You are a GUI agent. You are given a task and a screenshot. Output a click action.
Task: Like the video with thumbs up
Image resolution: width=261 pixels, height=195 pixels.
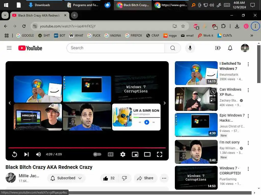[109, 178]
